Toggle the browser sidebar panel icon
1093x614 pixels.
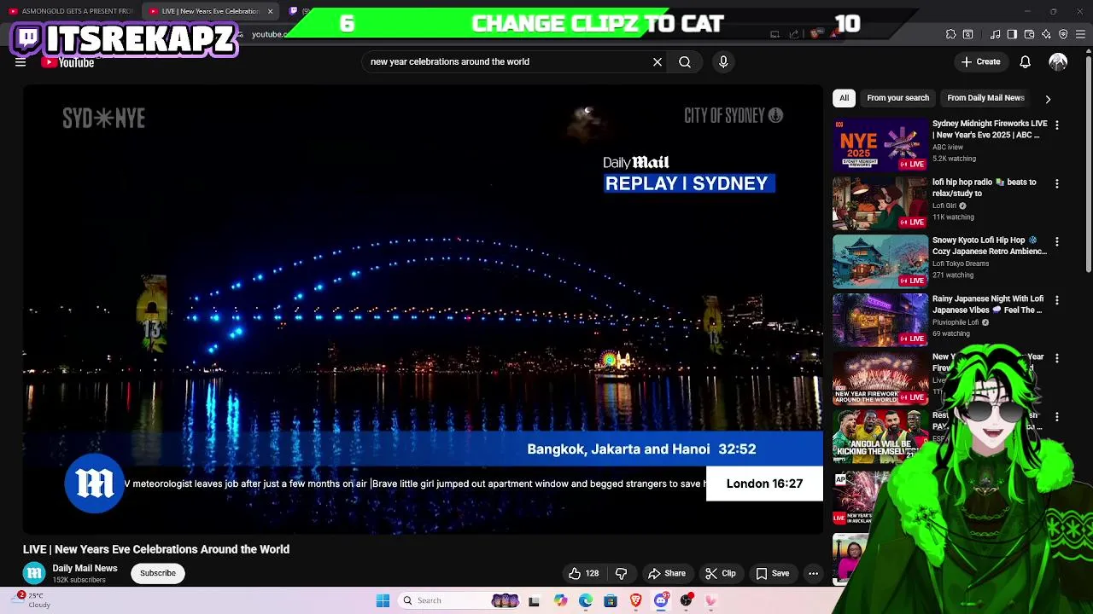[1012, 34]
